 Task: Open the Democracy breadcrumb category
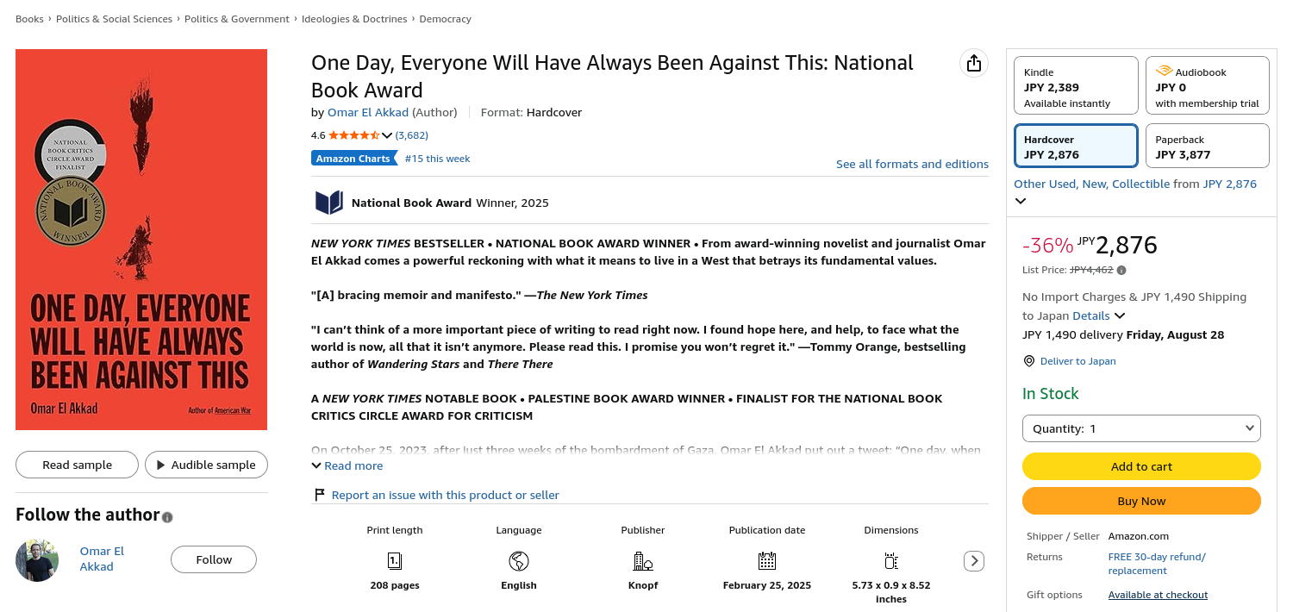tap(445, 19)
